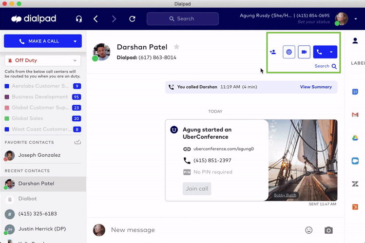The width and height of the screenshot is (365, 243).
Task: Open the Salesforce integration icon
Action: point(355,161)
